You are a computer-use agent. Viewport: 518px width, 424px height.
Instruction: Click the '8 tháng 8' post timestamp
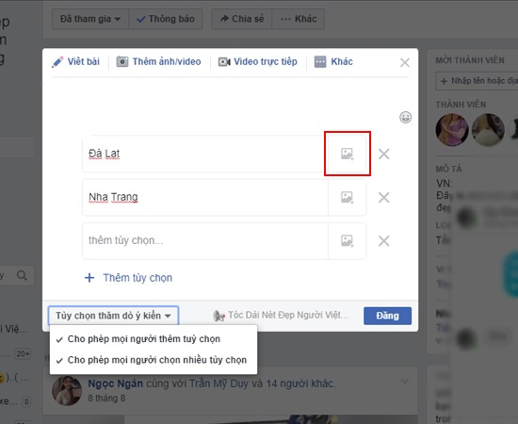pos(106,398)
